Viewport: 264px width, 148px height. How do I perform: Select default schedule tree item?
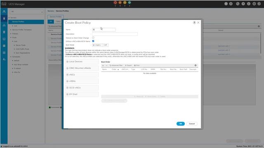16,60
